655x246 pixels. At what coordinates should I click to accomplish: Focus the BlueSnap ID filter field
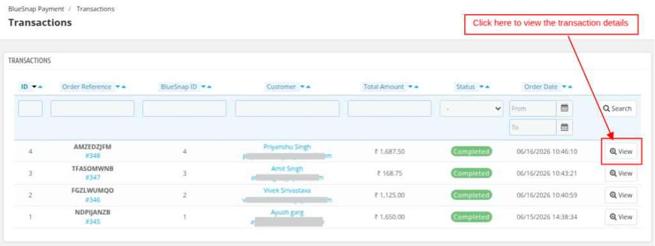tap(184, 109)
